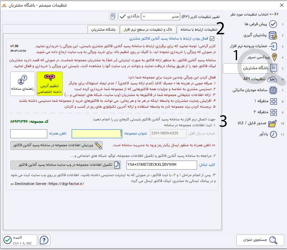Open راهنمای سامانه guide button
This screenshot has height=250, width=287.
(23, 83)
